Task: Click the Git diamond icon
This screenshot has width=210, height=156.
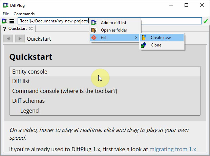Action: coord(94,38)
